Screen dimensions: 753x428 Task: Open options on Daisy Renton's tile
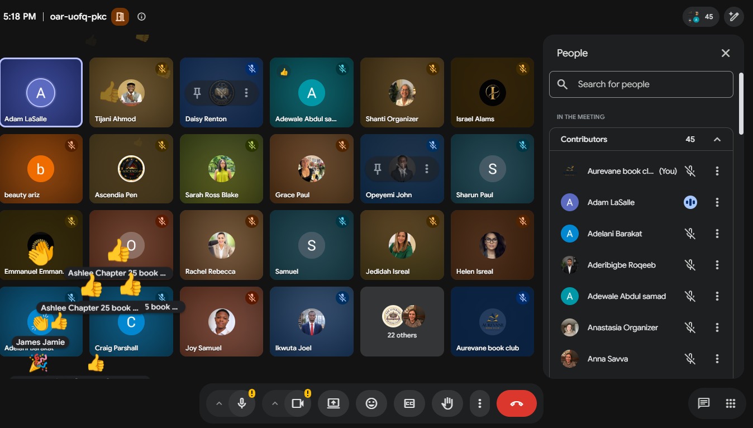click(x=246, y=93)
